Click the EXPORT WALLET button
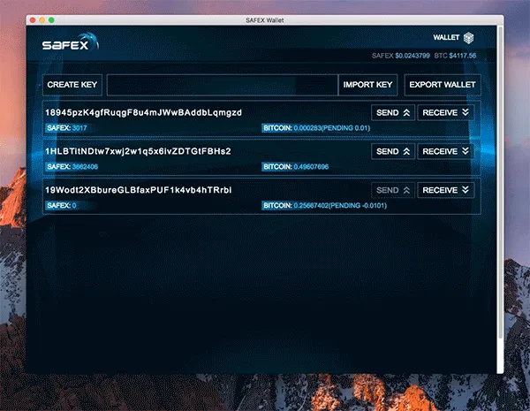Image resolution: width=530 pixels, height=411 pixels. 443,85
